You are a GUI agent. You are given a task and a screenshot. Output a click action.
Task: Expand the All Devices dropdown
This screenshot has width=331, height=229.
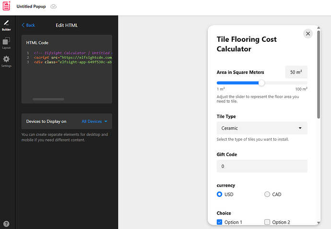[x=95, y=121]
